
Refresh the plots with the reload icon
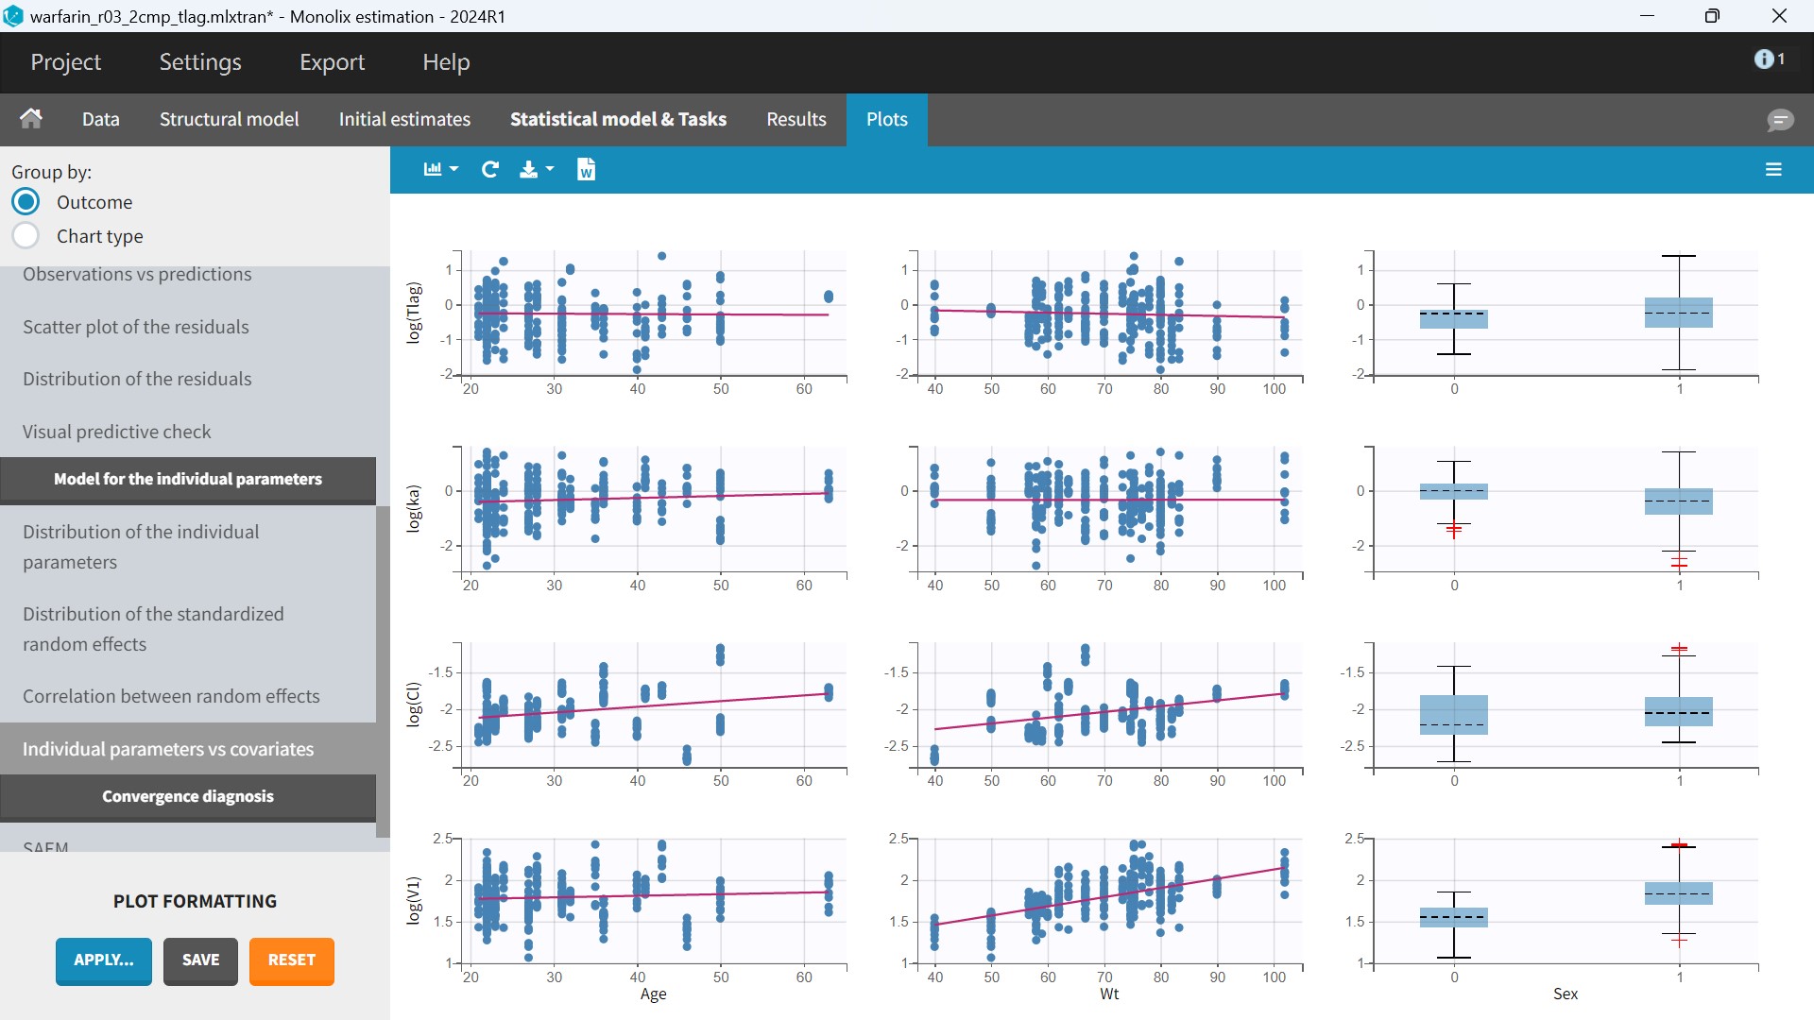[x=489, y=170]
